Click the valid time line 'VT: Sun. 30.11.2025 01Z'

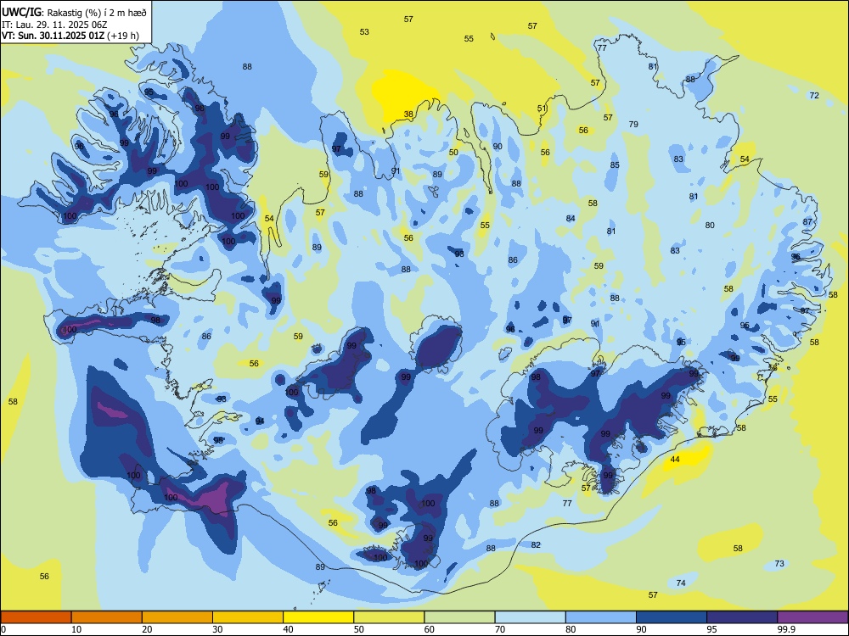53,36
